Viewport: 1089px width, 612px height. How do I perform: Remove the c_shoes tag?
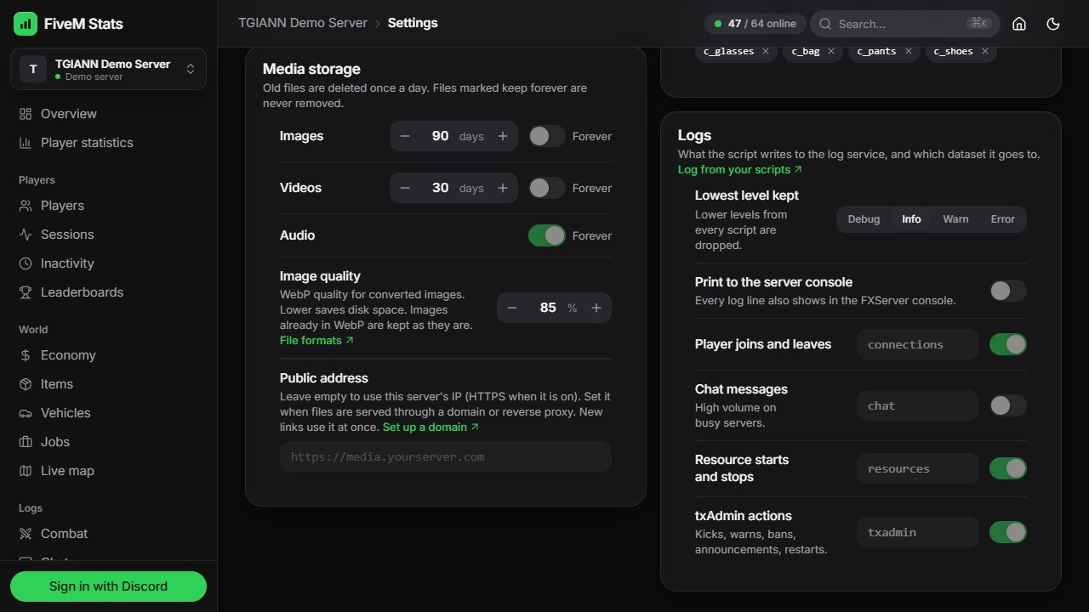tap(985, 51)
